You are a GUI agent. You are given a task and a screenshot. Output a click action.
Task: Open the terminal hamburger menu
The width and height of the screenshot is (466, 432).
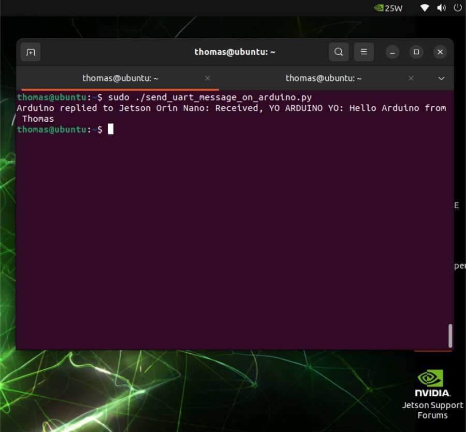pyautogui.click(x=364, y=52)
